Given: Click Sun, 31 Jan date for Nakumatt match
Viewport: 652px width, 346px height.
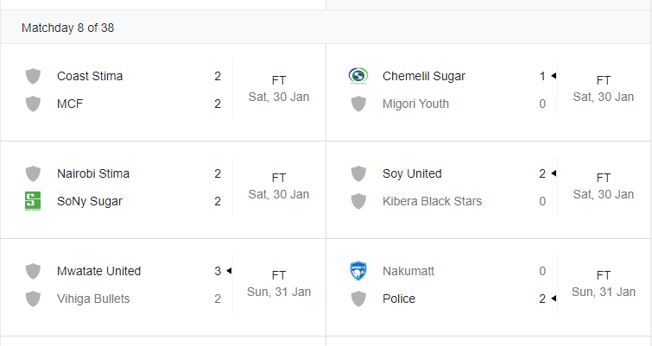Looking at the screenshot, I should click(x=604, y=292).
